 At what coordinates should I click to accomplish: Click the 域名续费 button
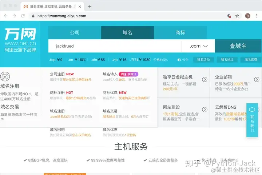251,60
